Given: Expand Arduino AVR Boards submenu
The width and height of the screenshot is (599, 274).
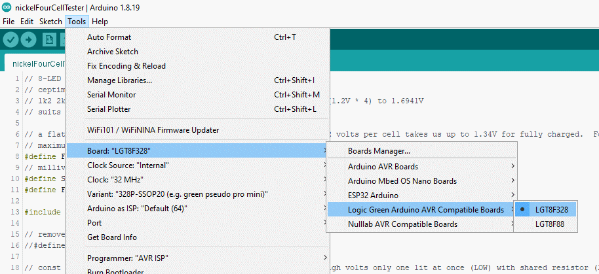Looking at the screenshot, I should click(x=421, y=167).
